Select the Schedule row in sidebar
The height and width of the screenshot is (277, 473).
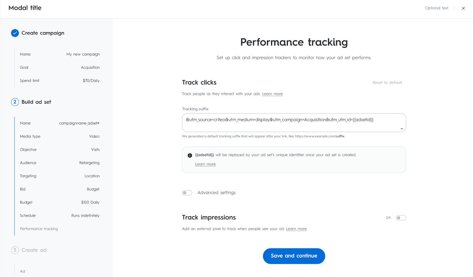tap(59, 216)
